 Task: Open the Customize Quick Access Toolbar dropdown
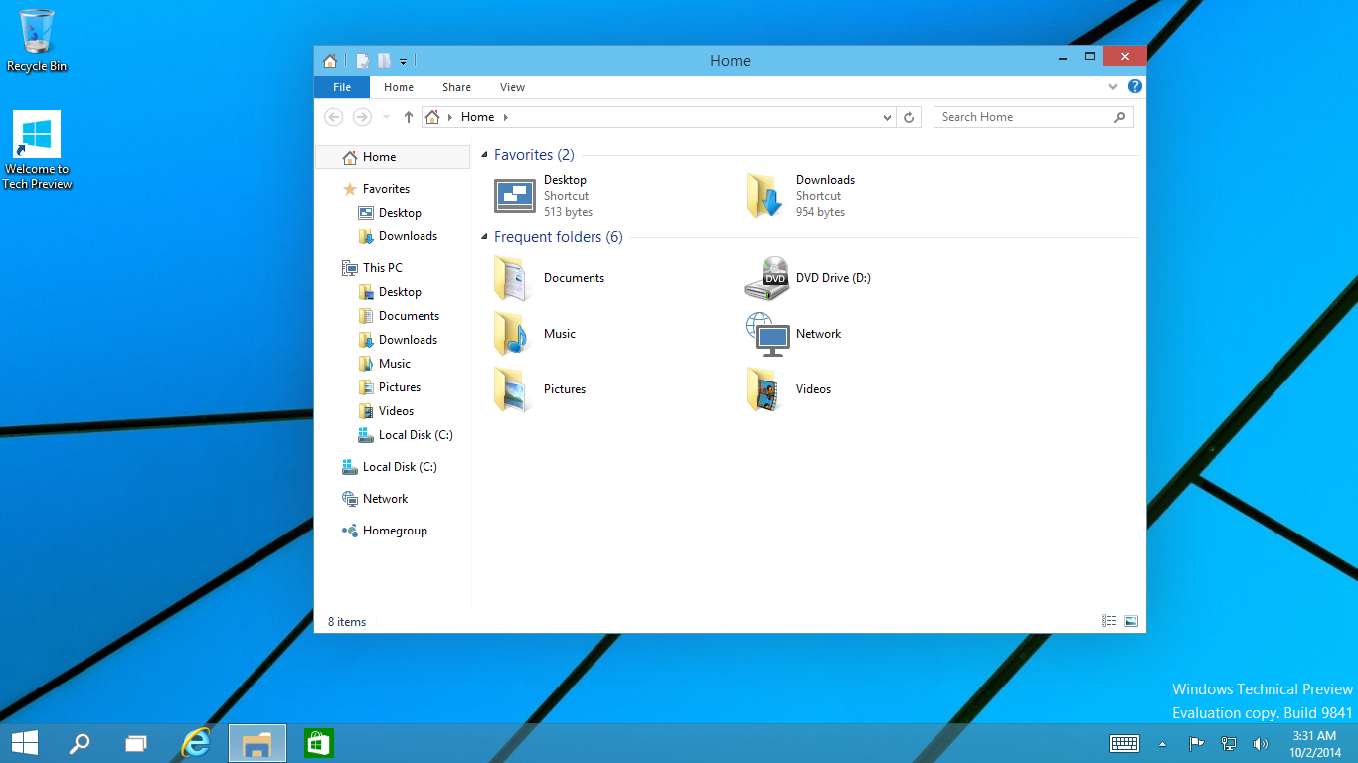tap(403, 60)
